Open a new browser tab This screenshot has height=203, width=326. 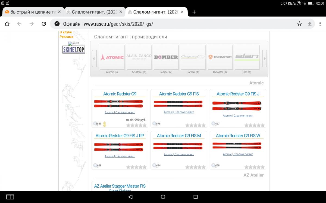[x=194, y=12]
